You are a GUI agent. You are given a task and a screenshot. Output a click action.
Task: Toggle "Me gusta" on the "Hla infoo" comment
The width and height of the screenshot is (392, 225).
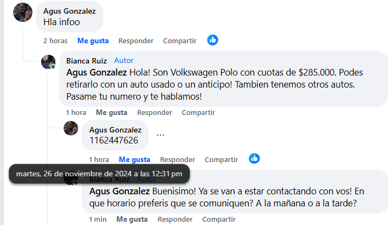[93, 41]
